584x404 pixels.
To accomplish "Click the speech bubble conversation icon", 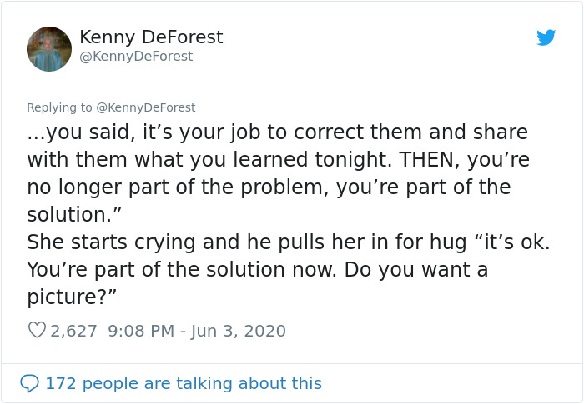I will (x=30, y=383).
